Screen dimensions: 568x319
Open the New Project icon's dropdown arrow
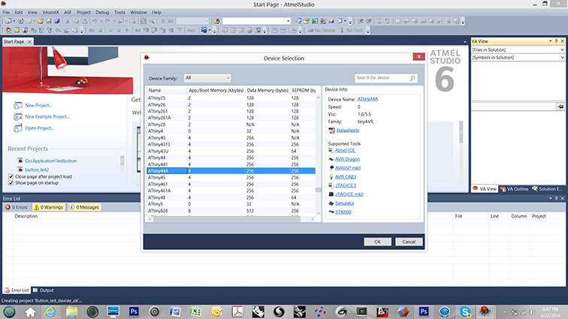point(14,21)
